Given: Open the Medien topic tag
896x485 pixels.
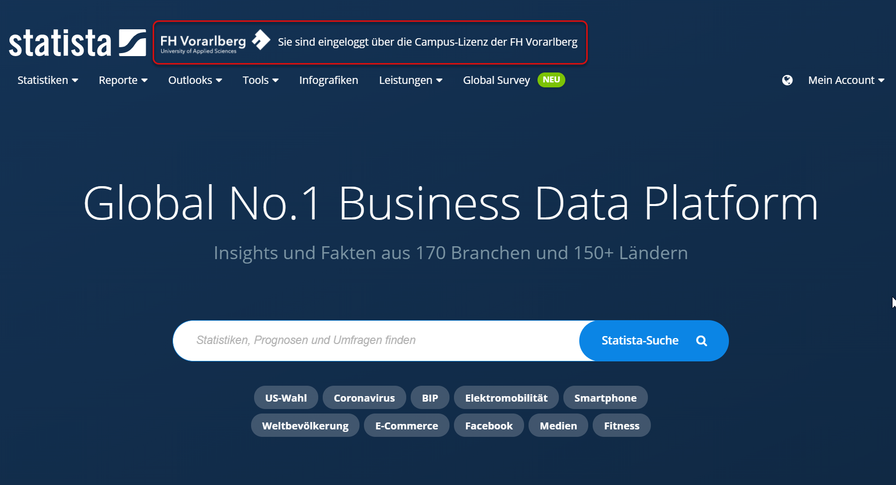Looking at the screenshot, I should (558, 425).
